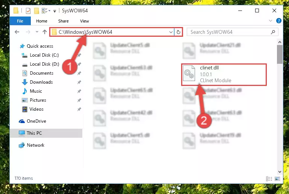Open Videos in the navigation pane
Viewport: 289px width, 194px height.
coord(36,109)
